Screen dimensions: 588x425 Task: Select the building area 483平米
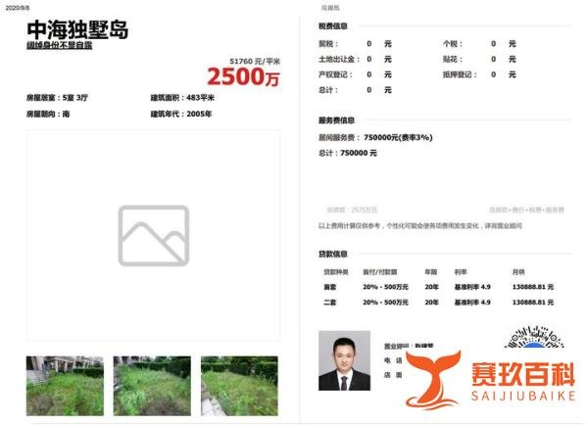(x=200, y=98)
